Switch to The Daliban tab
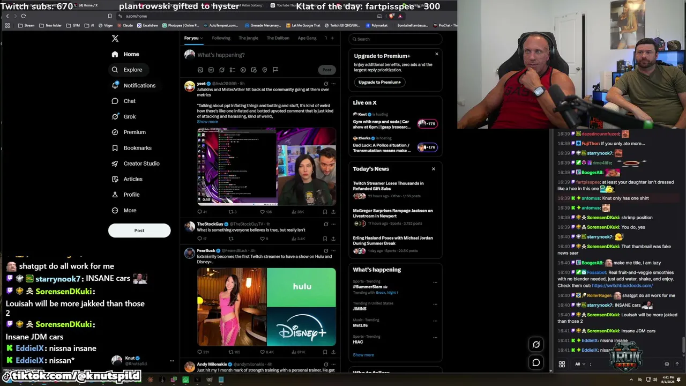The height and width of the screenshot is (386, 686). (x=278, y=38)
